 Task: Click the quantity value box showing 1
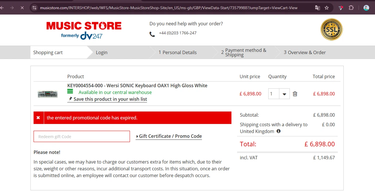(x=274, y=94)
